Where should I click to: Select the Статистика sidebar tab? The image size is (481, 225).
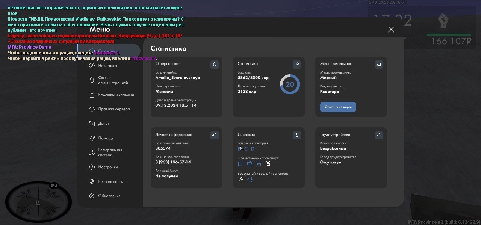(109, 51)
